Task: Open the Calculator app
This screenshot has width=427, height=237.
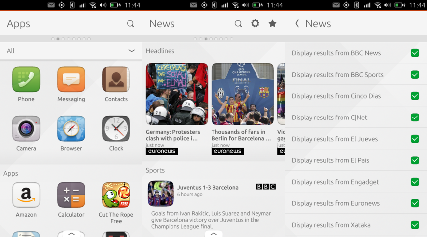Action: tap(71, 195)
